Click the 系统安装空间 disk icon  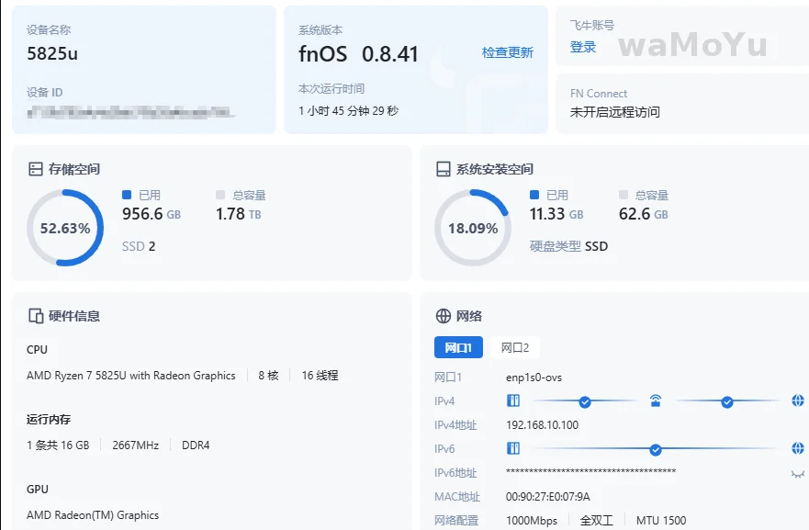[x=443, y=170]
